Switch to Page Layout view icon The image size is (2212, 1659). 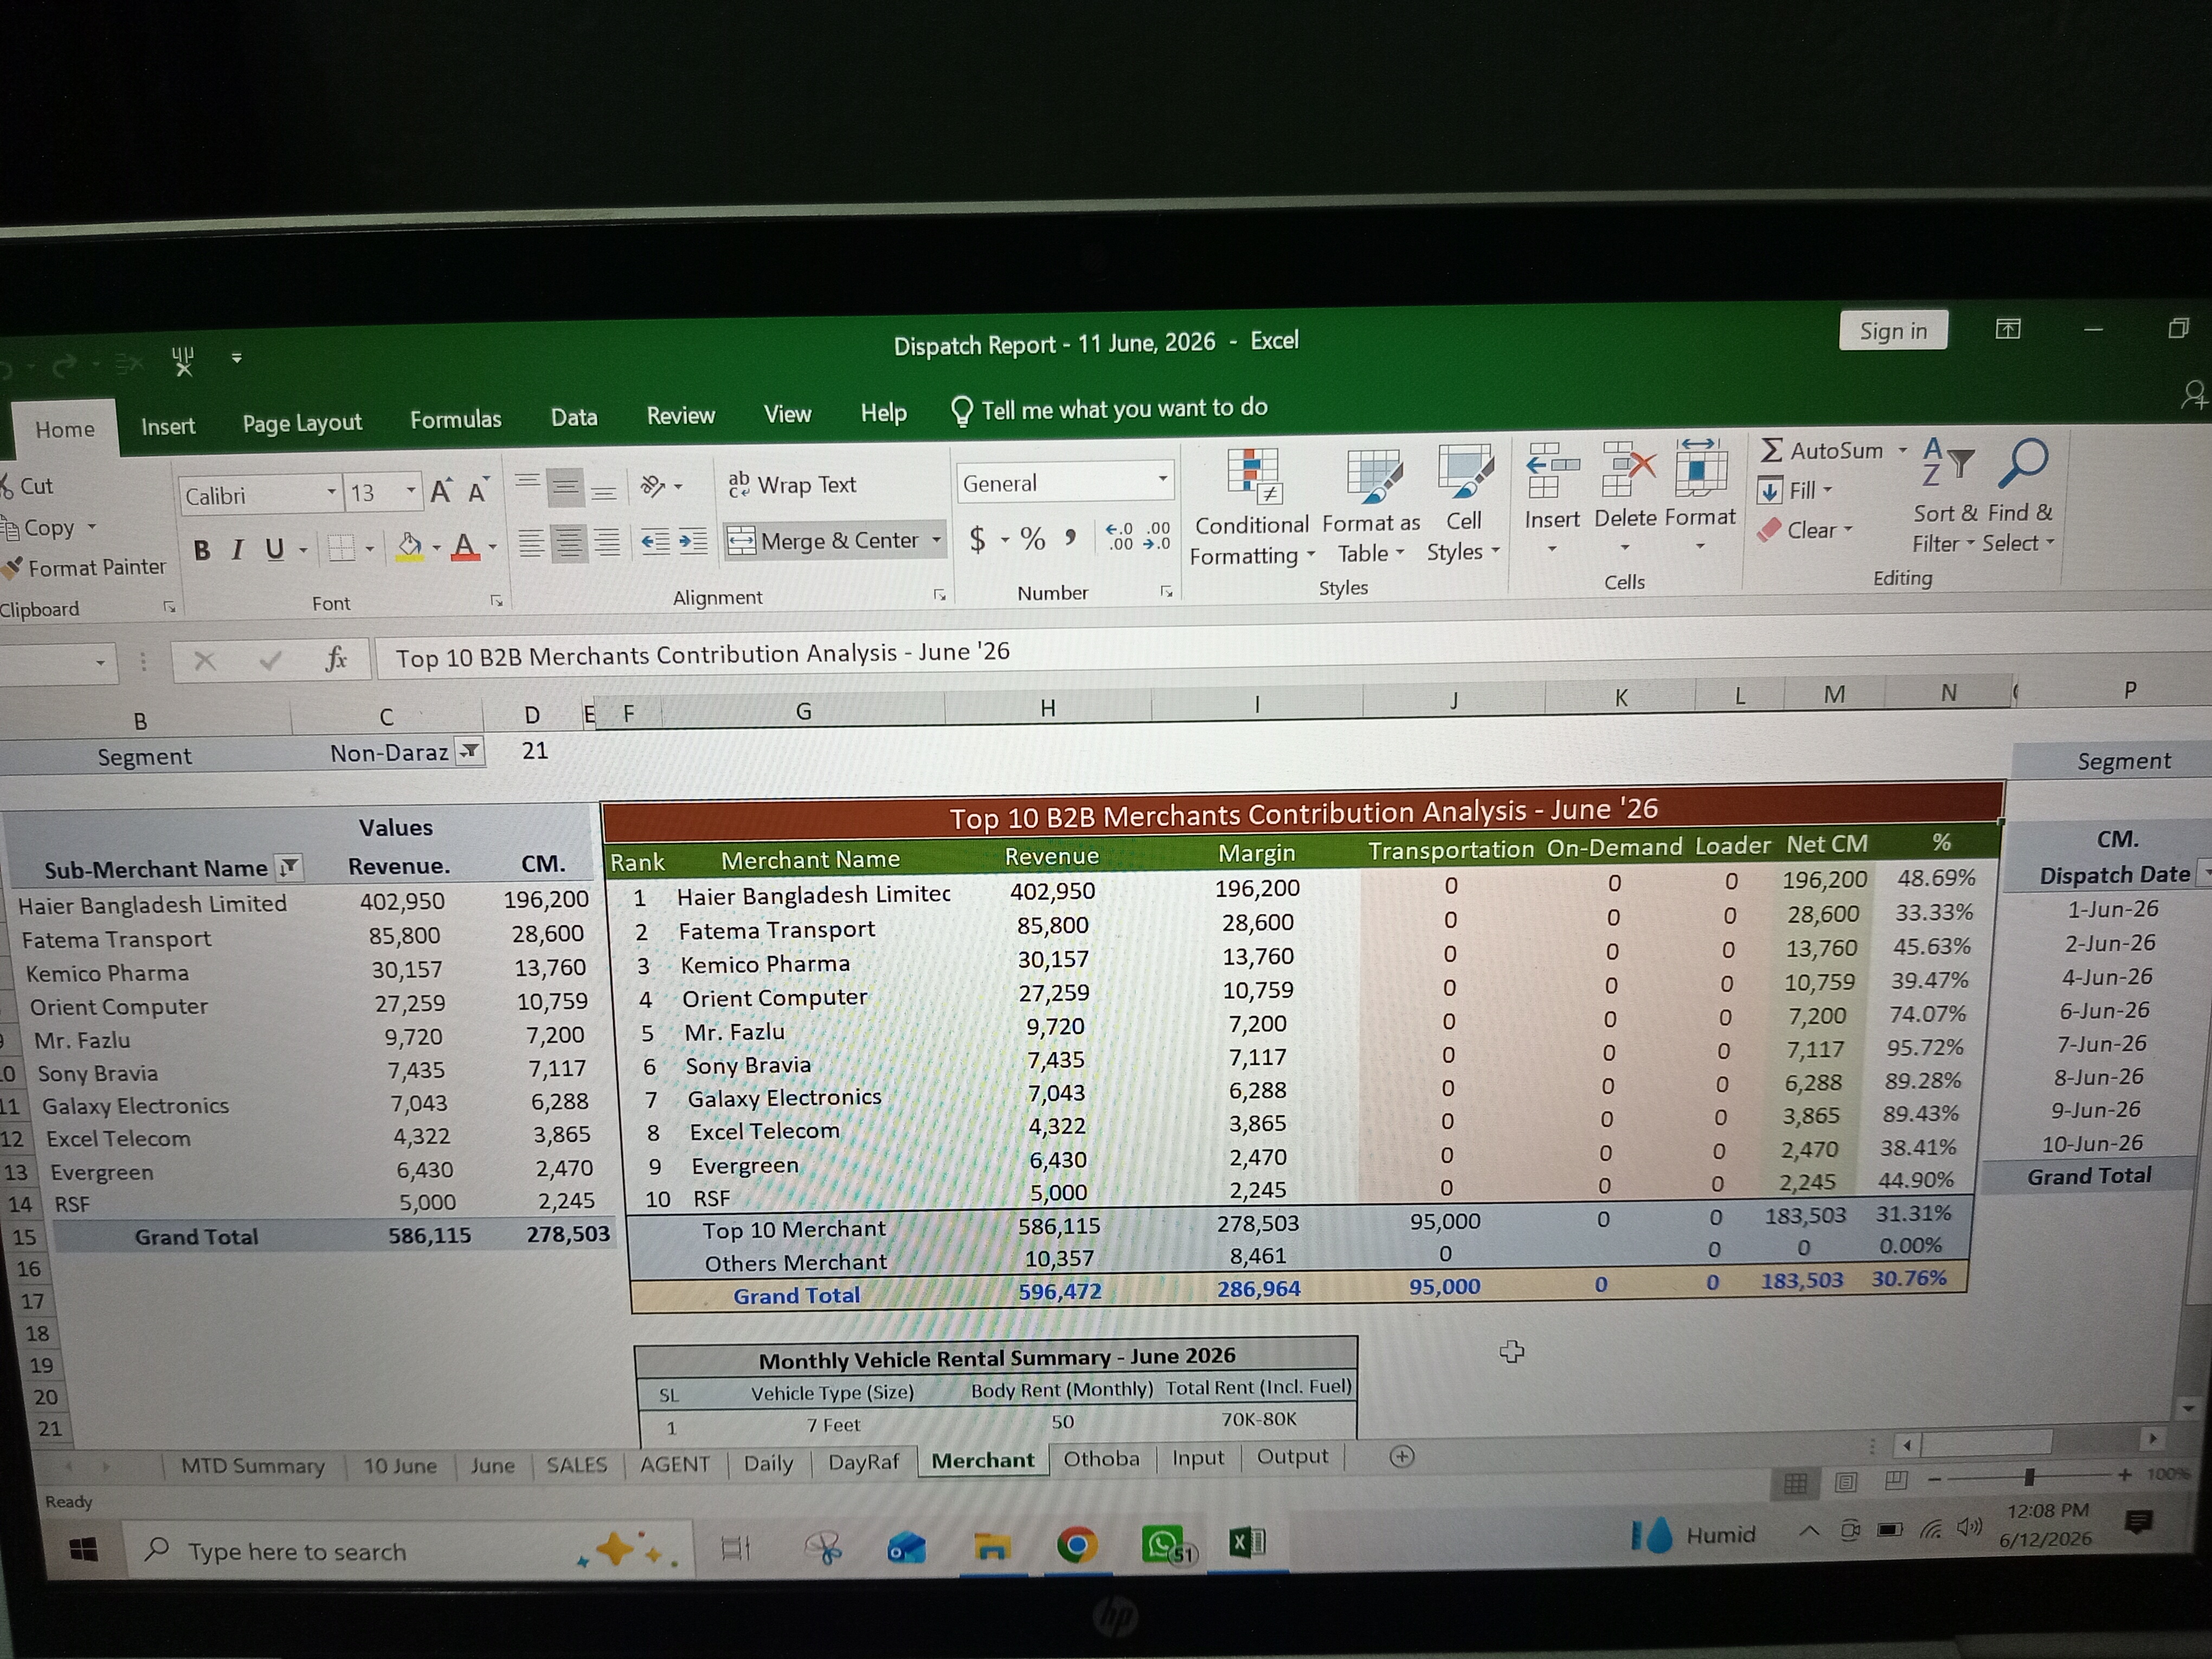point(1846,1482)
